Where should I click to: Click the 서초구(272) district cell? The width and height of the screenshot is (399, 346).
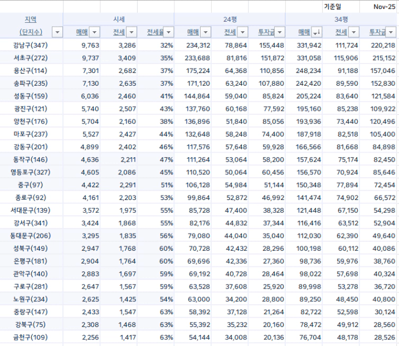(31, 58)
